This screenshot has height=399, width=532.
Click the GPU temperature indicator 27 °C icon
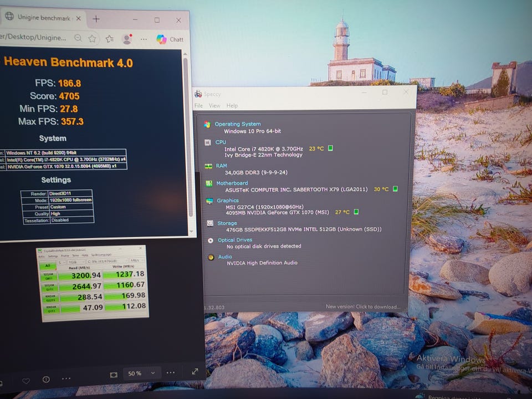356,212
